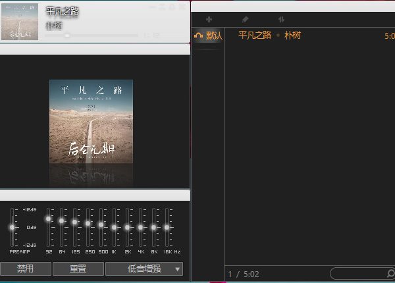Click the large 平凡之路 album cover

click(x=91, y=122)
